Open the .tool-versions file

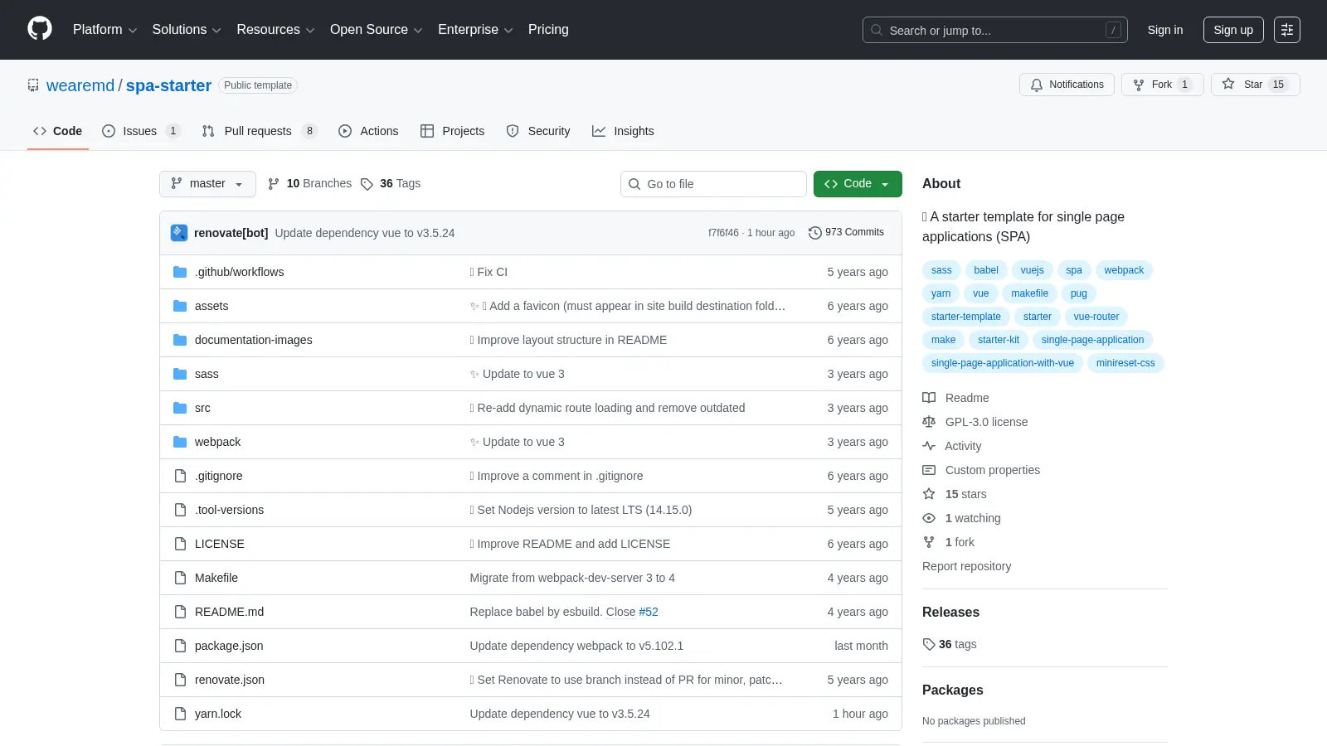tap(229, 510)
